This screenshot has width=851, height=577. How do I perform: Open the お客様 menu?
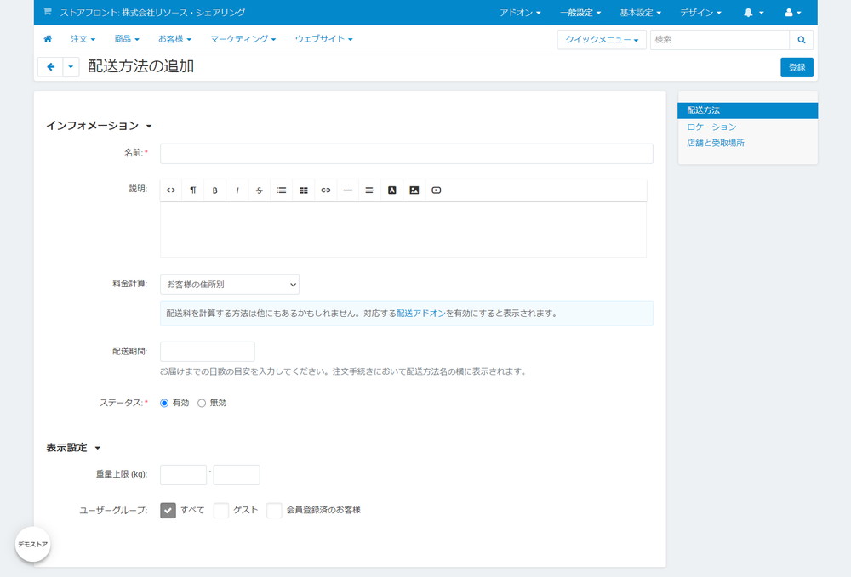click(174, 39)
